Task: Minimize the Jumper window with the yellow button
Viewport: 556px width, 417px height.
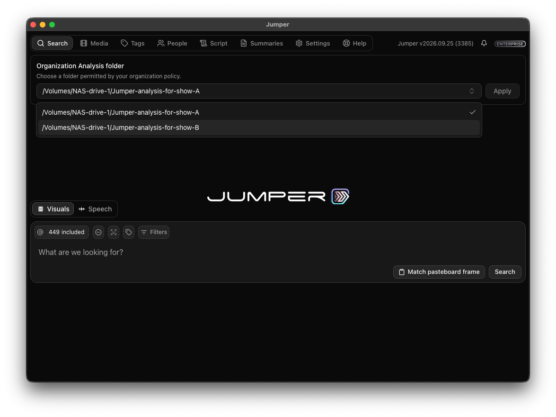Action: 43,25
